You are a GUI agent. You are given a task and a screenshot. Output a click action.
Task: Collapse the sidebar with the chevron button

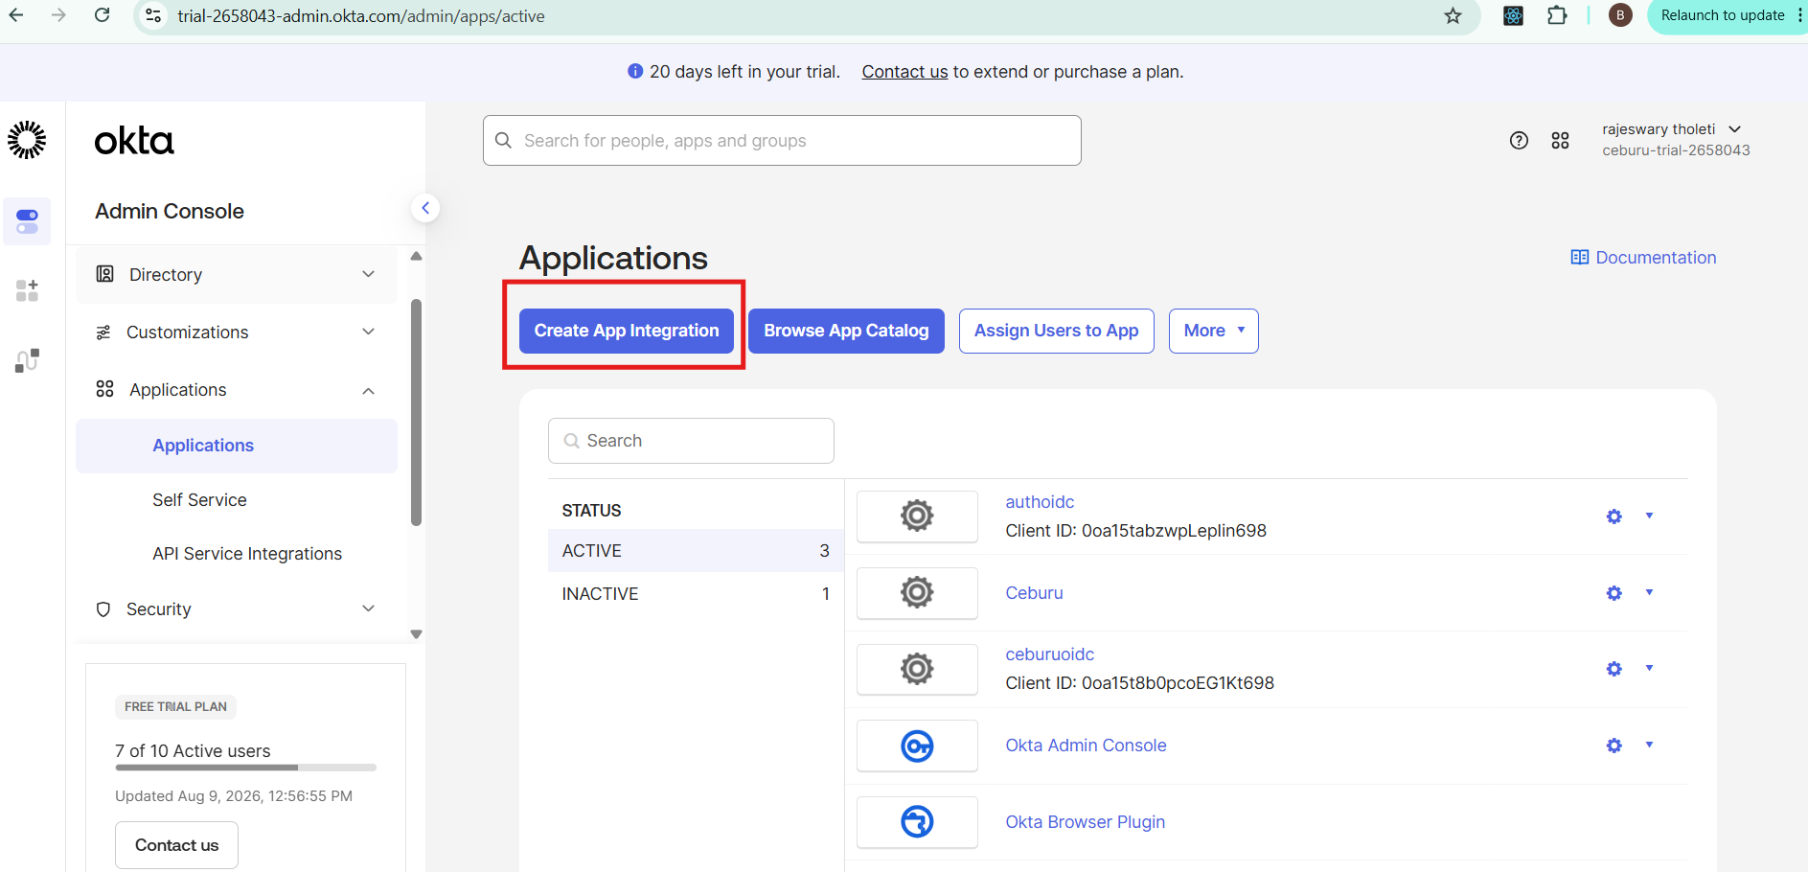(425, 208)
